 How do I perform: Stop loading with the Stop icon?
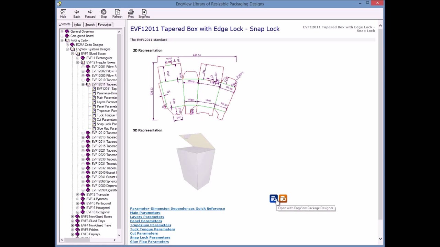103,12
